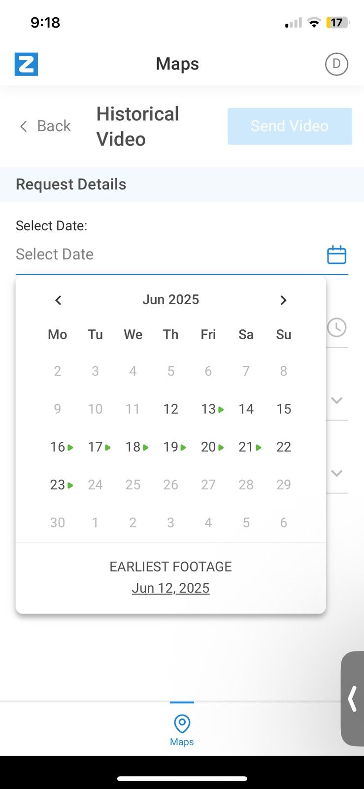This screenshot has height=789, width=364.
Task: Select June 12 on the calendar
Action: pos(170,409)
